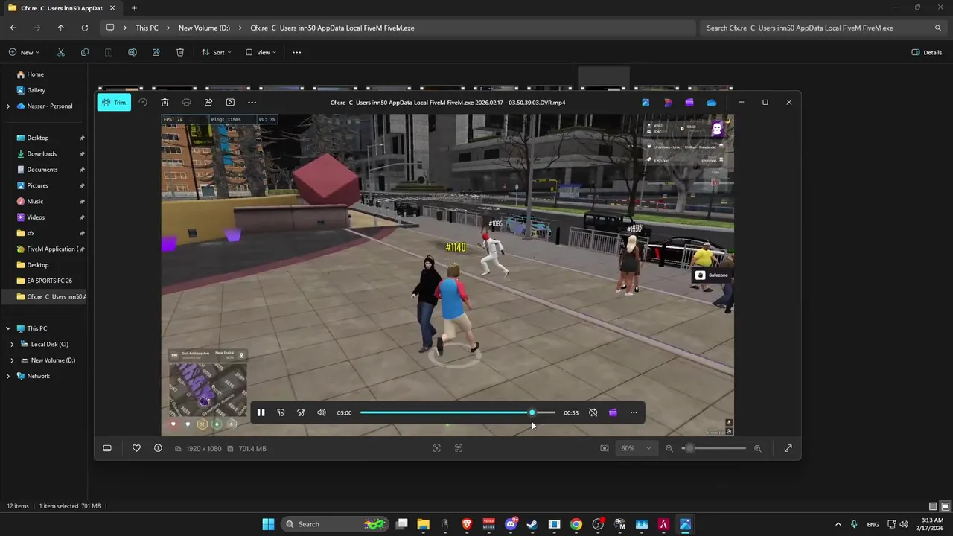Zoom out with the minus magnifier
This screenshot has height=536, width=953.
[669, 448]
